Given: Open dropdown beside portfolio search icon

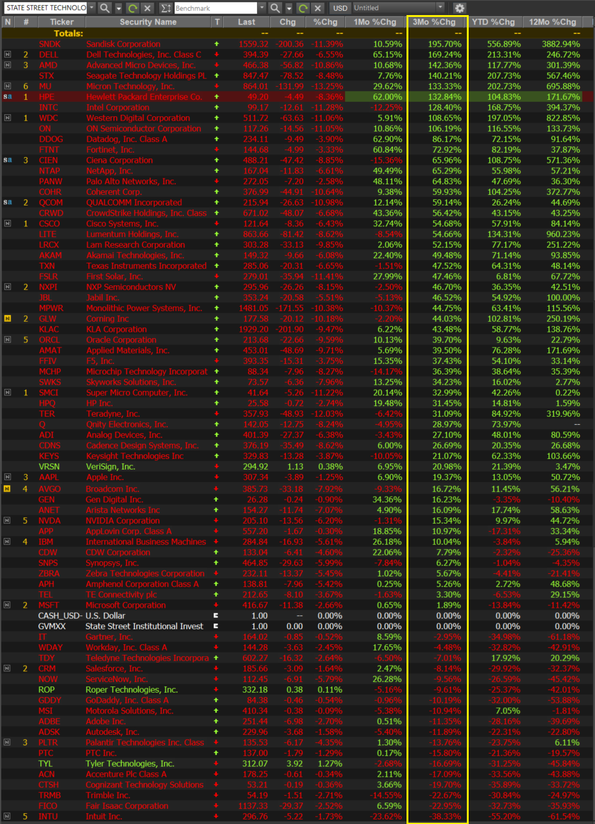Looking at the screenshot, I should (x=119, y=8).
